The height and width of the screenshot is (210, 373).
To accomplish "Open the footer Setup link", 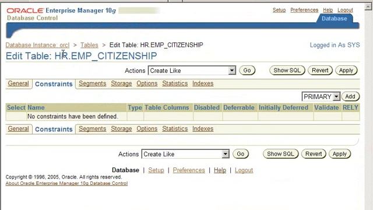I will [156, 170].
